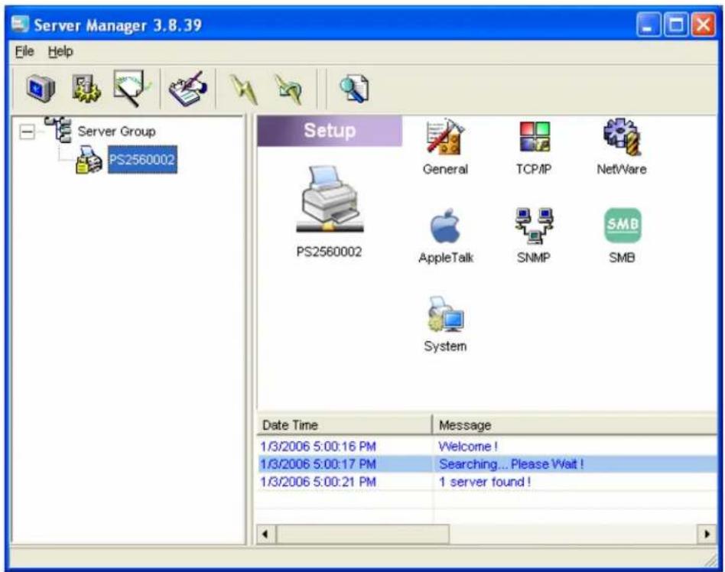Viewport: 725px width, 572px height.
Task: Click the chart and pen toolbar icon
Action: (132, 88)
